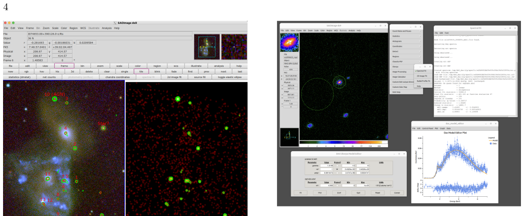Click the colorbar below the right ds9 image

[x=343, y=142]
